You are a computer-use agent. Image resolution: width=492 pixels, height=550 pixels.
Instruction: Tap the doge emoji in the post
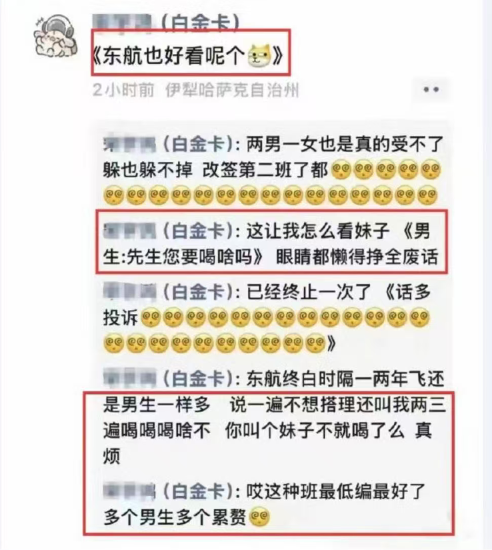pos(259,56)
